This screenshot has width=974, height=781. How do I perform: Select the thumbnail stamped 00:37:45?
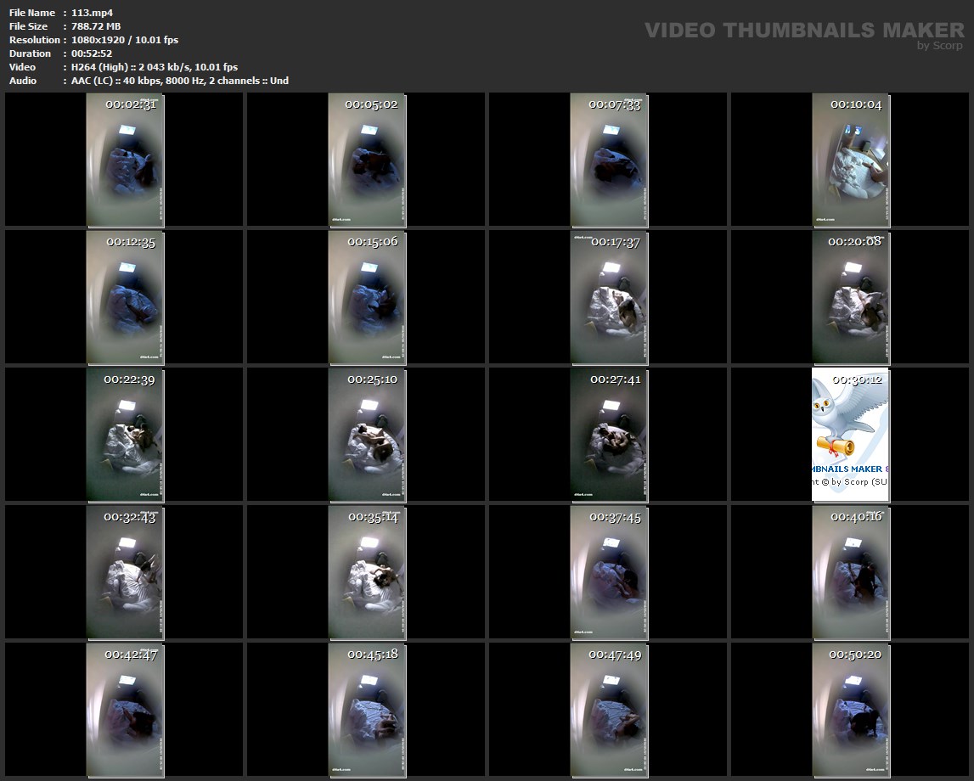pyautogui.click(x=610, y=572)
